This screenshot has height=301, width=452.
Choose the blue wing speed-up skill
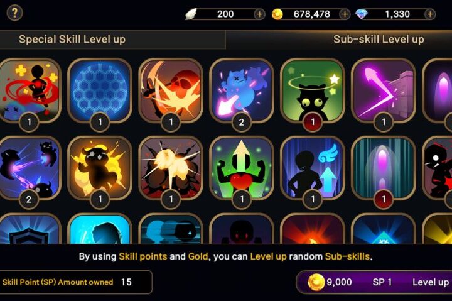coord(313,168)
